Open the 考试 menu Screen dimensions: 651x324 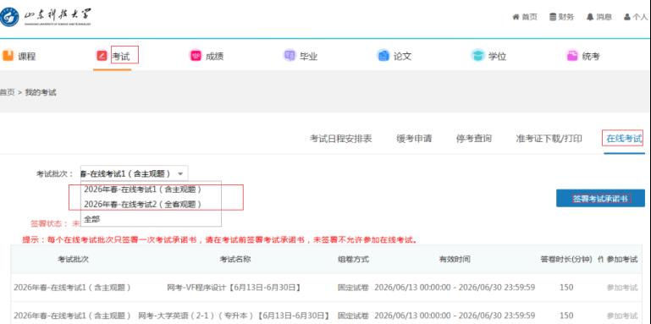[x=122, y=57]
